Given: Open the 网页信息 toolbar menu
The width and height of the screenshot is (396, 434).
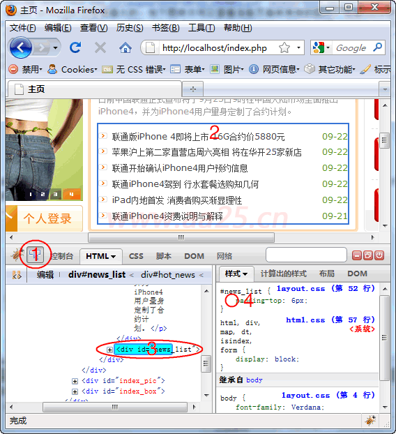Looking at the screenshot, I should (274, 69).
